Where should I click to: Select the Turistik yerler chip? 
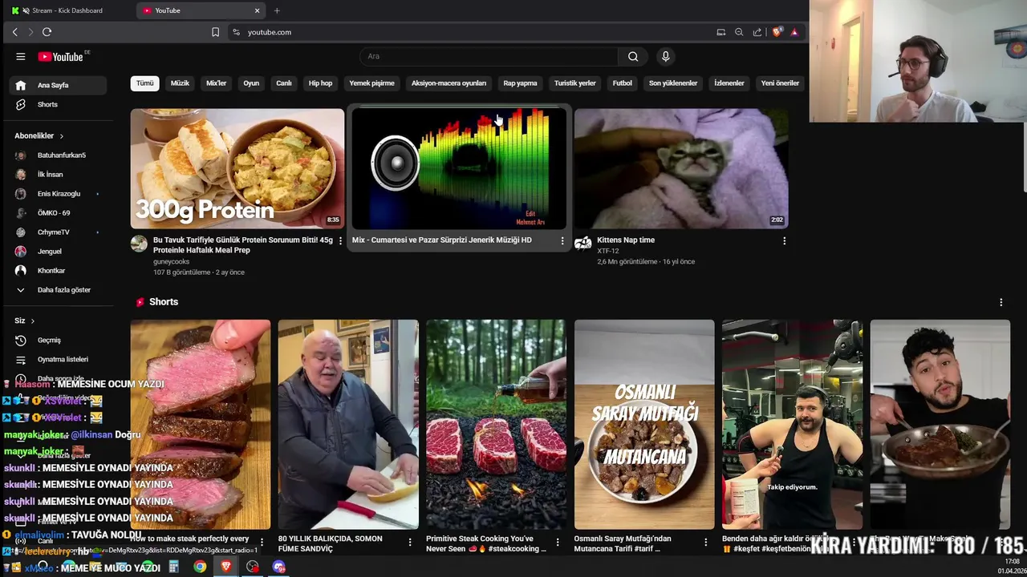[x=574, y=83]
